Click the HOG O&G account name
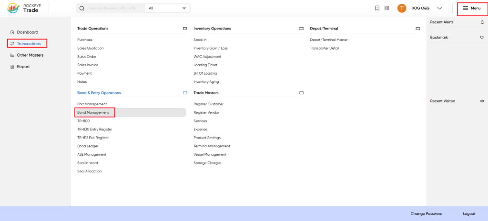 coord(420,9)
